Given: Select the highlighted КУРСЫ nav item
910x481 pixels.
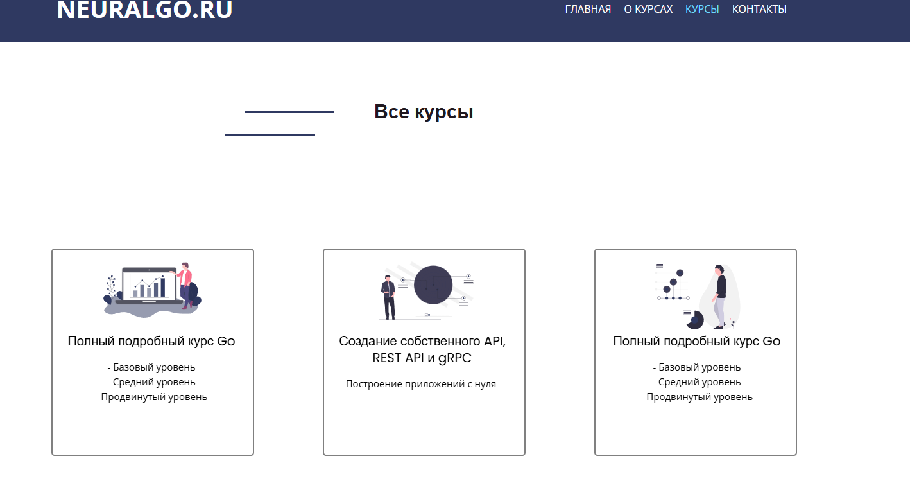Looking at the screenshot, I should click(702, 9).
